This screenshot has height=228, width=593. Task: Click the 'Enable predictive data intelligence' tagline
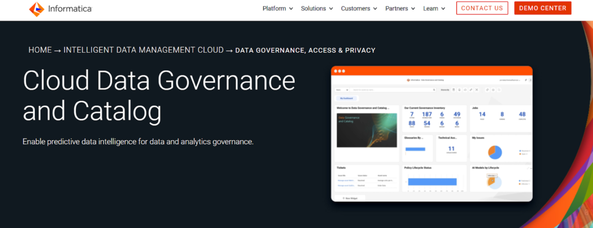click(x=138, y=142)
